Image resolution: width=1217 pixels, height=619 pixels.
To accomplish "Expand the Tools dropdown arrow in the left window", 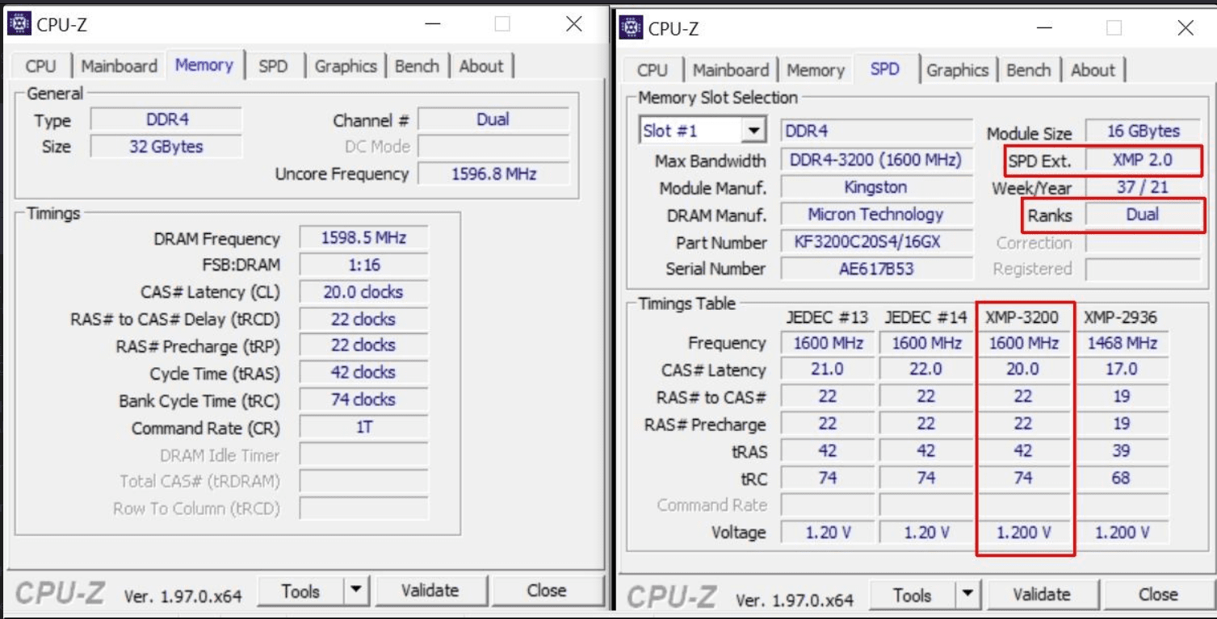I will [x=356, y=592].
